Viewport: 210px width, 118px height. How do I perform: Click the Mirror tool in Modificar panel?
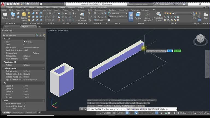click(59, 13)
